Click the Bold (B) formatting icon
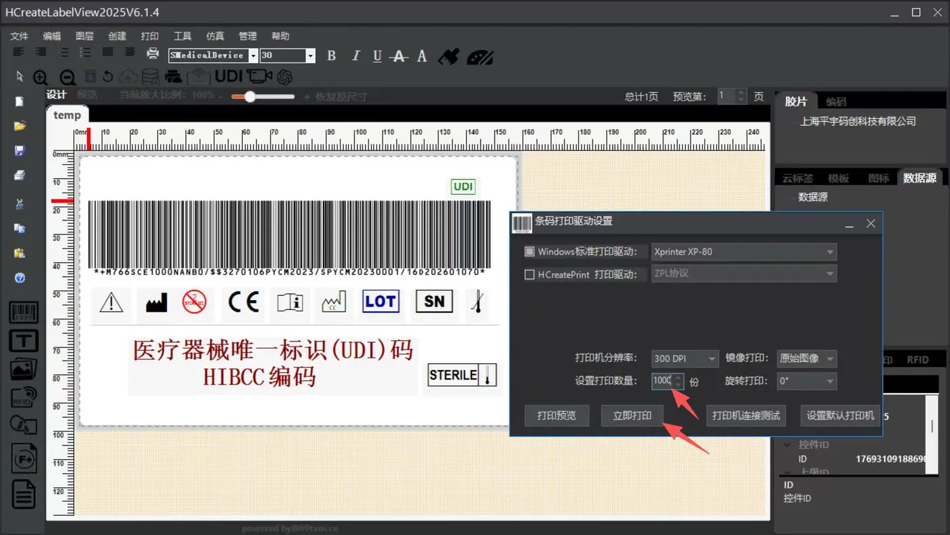The width and height of the screenshot is (950, 535). (x=331, y=56)
